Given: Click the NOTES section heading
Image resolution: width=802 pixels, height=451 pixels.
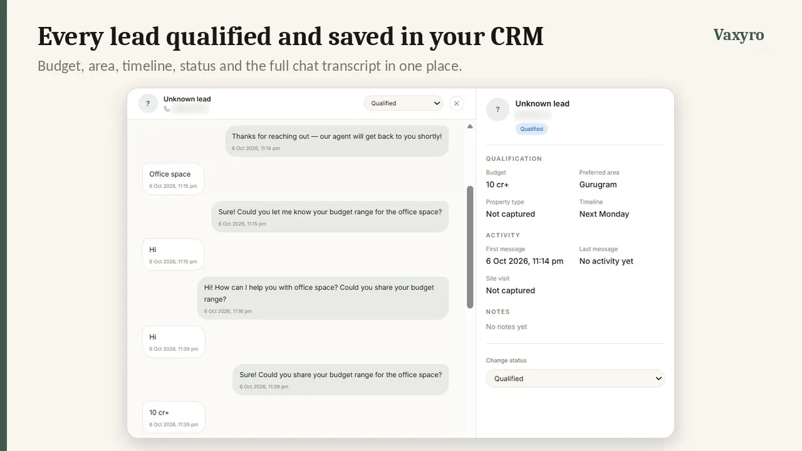Looking at the screenshot, I should (x=498, y=312).
